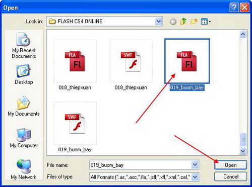Close the Open dialog window

click(244, 8)
